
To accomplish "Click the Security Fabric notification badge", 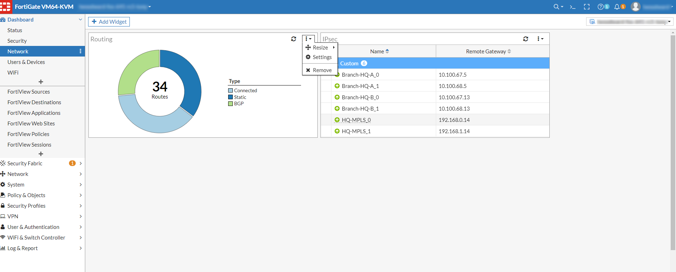I will coord(72,163).
